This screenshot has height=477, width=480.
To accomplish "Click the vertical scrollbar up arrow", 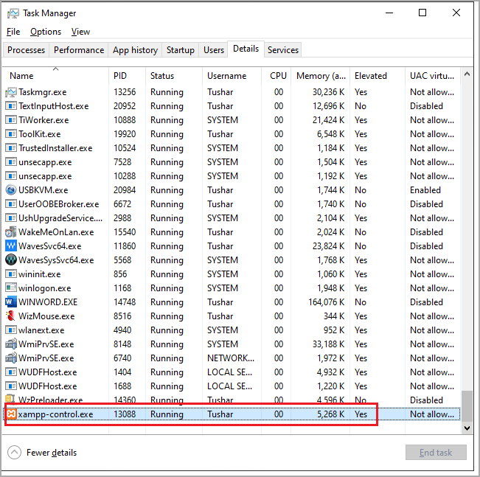I will click(x=466, y=74).
